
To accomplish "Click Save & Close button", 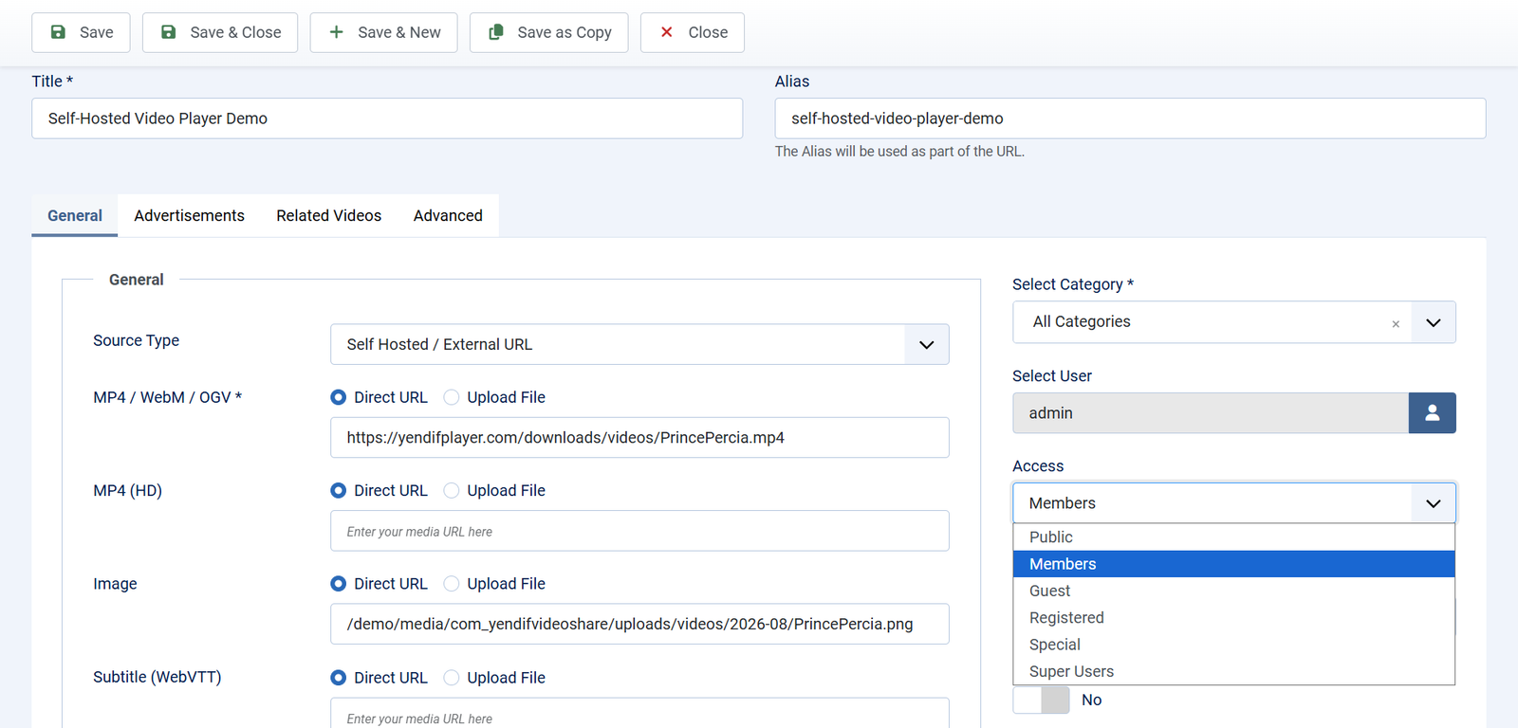I will coord(220,32).
